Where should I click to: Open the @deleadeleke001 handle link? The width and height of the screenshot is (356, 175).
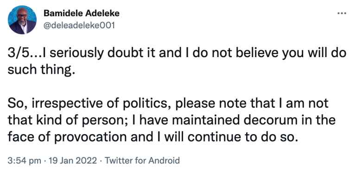(79, 26)
